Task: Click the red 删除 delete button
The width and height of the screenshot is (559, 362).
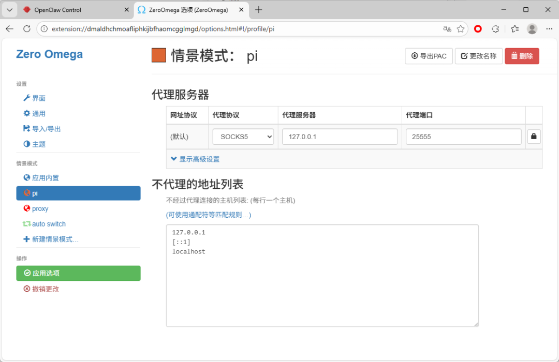Action: 522,56
